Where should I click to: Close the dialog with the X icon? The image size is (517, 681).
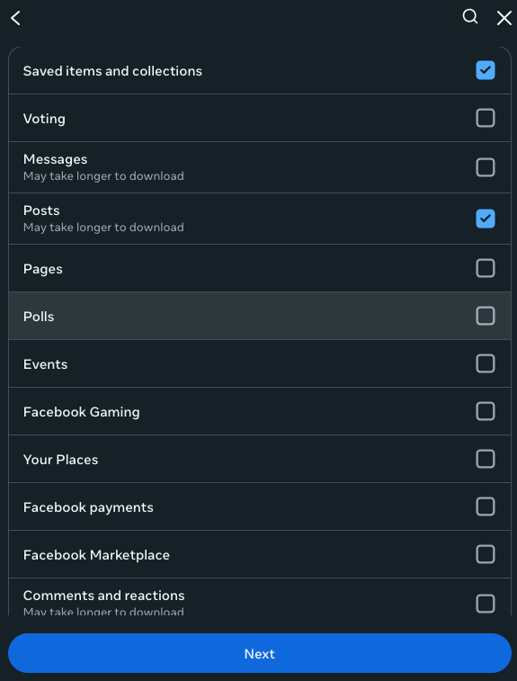[504, 18]
